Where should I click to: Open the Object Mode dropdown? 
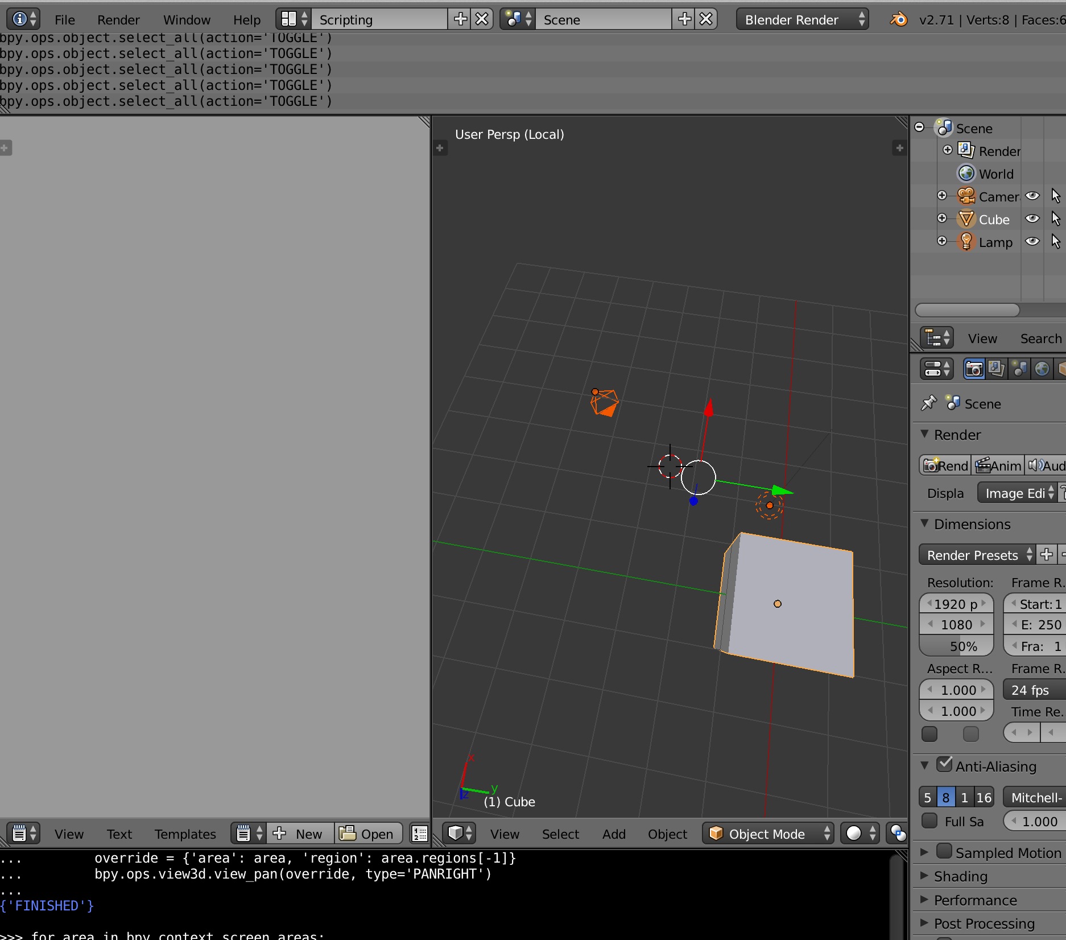pyautogui.click(x=768, y=834)
